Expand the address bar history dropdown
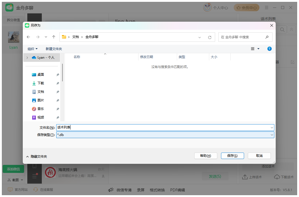299x197 pixels. click(199, 37)
